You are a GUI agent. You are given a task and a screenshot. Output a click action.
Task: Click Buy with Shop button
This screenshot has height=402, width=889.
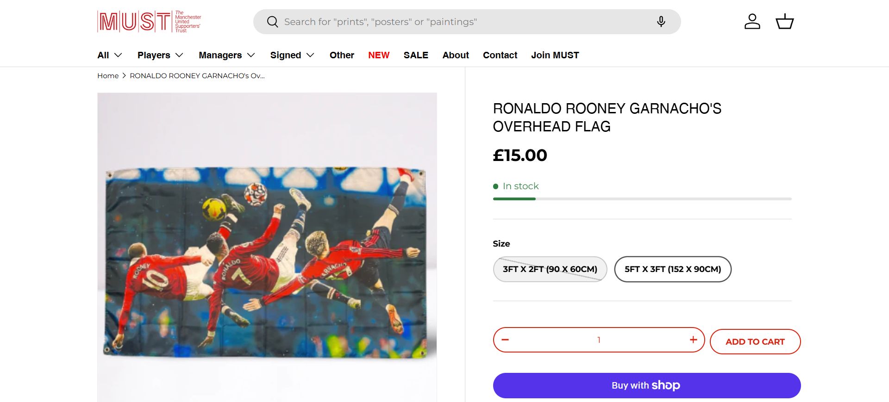646,385
